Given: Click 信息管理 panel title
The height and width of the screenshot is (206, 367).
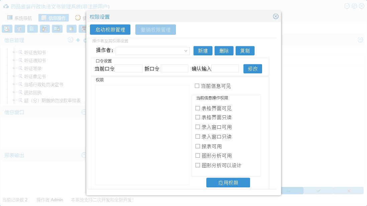Looking at the screenshot, I should click(x=14, y=40).
